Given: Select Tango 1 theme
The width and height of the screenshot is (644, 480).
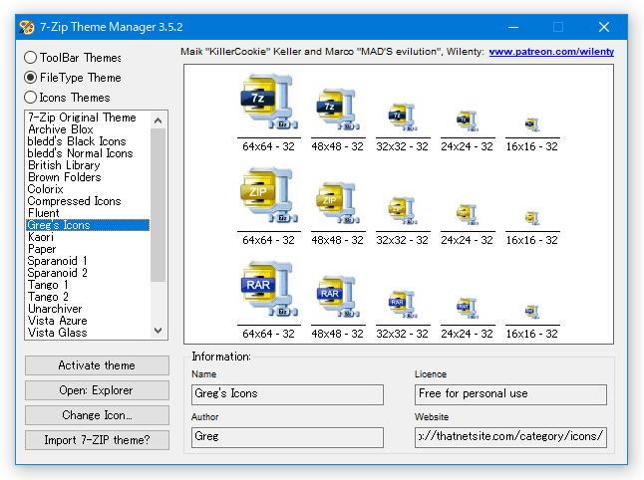Looking at the screenshot, I should click(88, 285).
